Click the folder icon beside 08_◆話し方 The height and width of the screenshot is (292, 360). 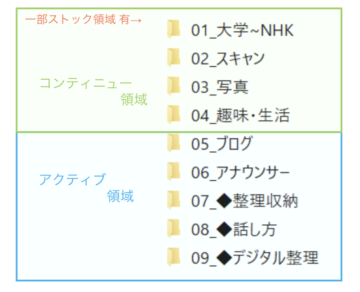(x=174, y=228)
